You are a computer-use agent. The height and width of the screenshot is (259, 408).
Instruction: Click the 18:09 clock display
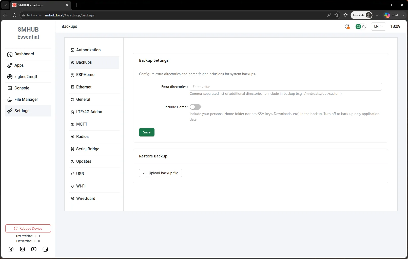point(395,26)
